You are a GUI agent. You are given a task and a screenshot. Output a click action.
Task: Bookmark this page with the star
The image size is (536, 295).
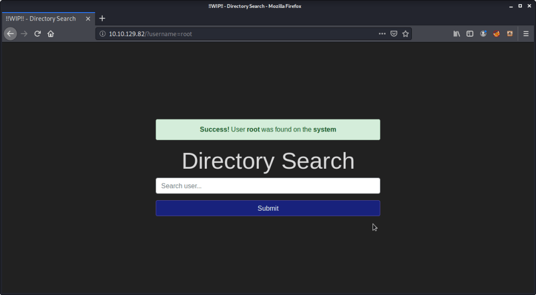406,34
